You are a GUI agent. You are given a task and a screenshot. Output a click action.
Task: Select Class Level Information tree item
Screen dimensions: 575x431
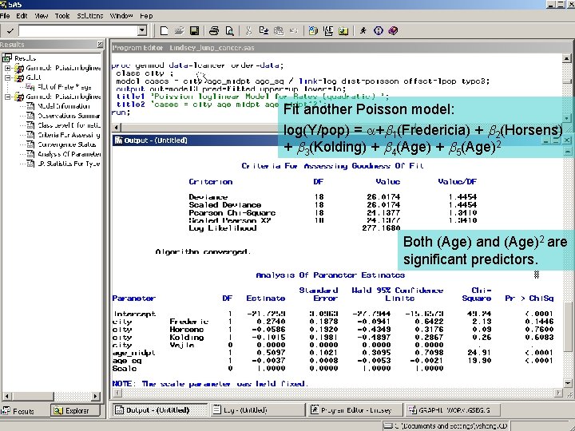click(x=69, y=125)
